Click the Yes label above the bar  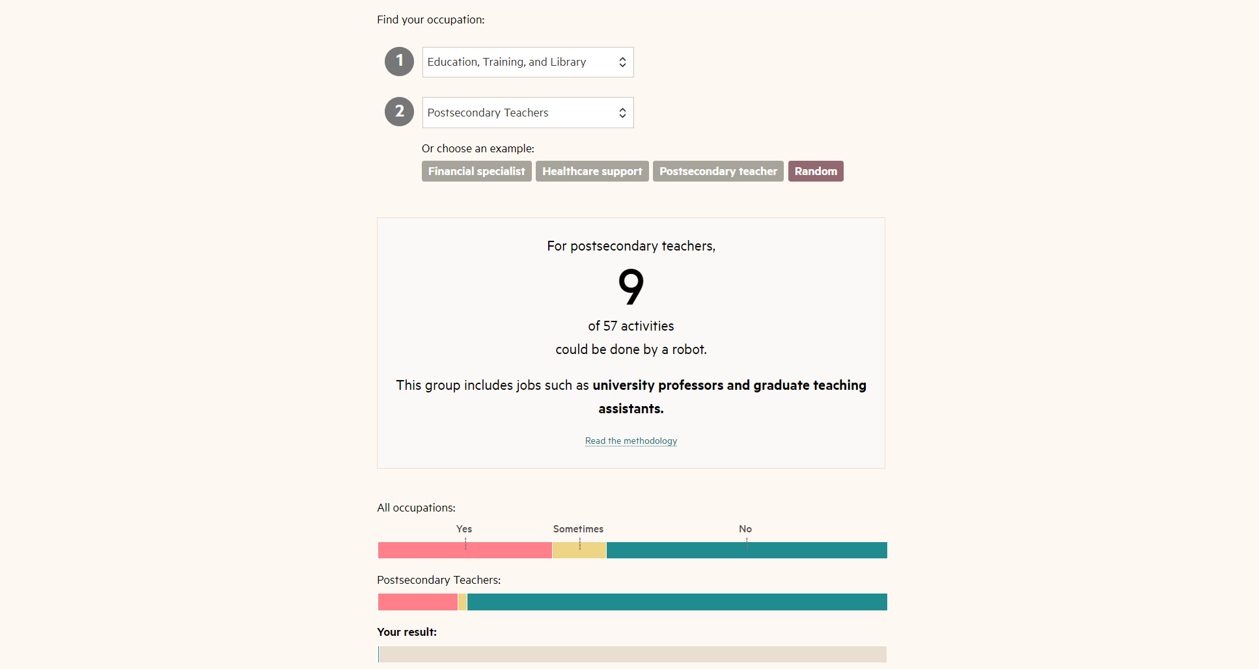(464, 529)
